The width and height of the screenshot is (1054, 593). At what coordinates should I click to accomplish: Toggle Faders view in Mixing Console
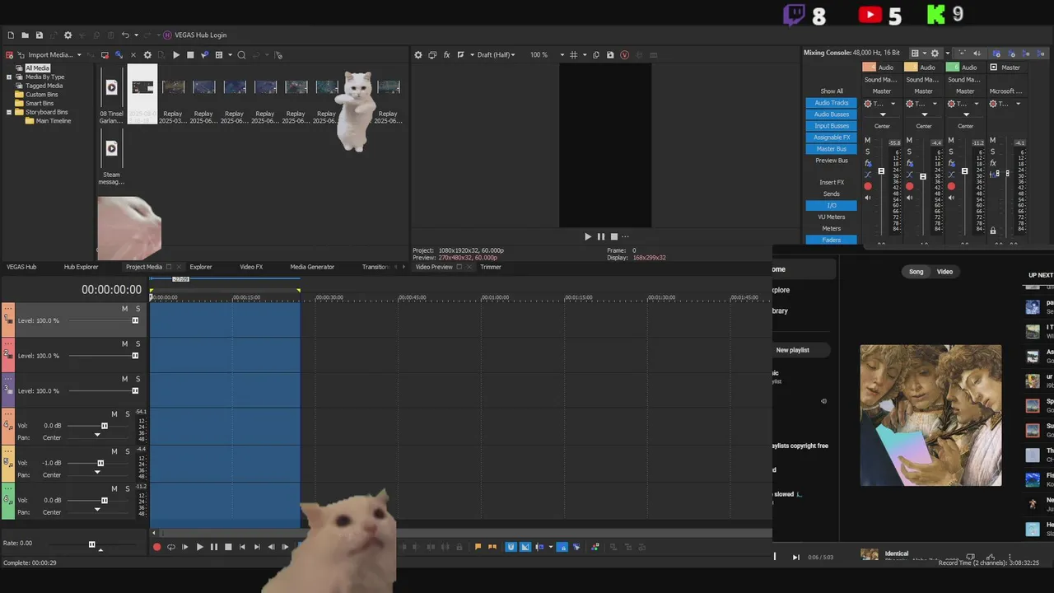(831, 240)
